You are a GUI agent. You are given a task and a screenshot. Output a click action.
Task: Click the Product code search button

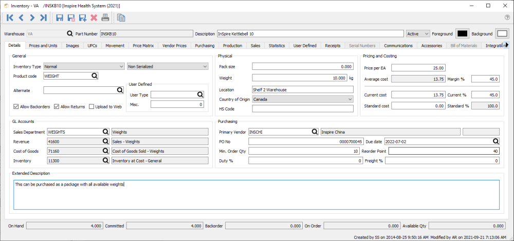point(94,76)
